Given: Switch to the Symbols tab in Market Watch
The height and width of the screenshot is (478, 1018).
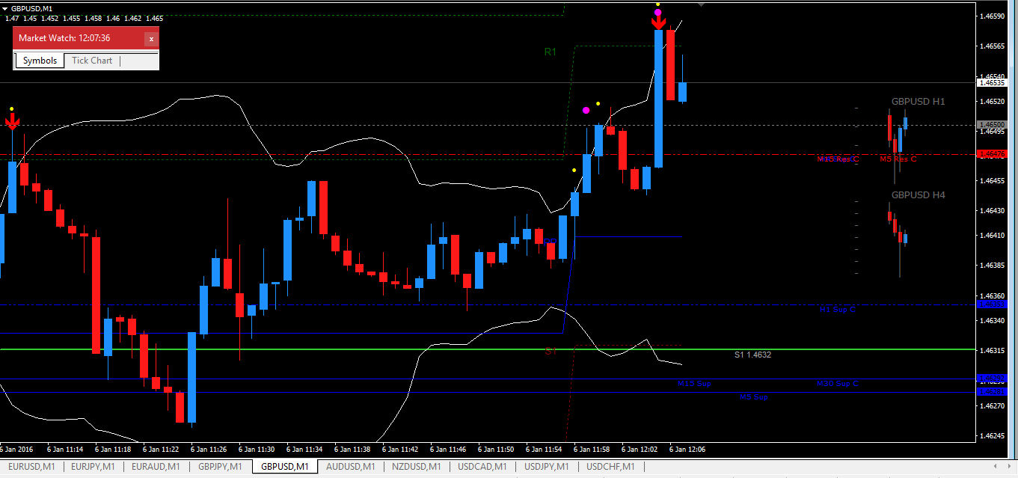Looking at the screenshot, I should click(40, 61).
